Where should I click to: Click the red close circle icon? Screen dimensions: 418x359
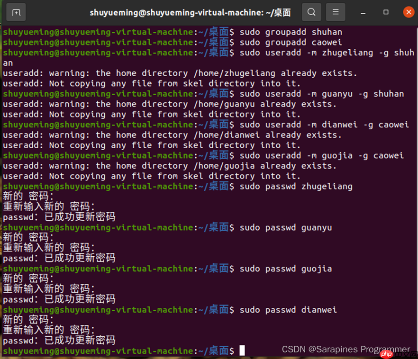tap(409, 12)
